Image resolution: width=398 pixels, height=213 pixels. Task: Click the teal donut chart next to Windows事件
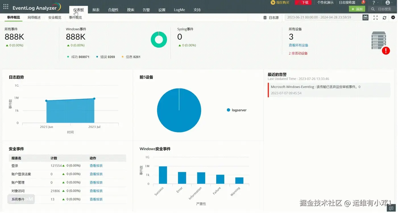[x=159, y=39]
